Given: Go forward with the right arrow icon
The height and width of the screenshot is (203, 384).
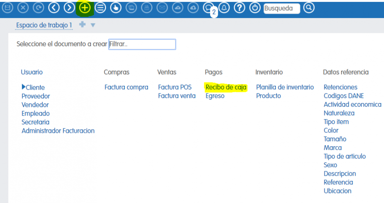Looking at the screenshot, I should click(x=69, y=8).
